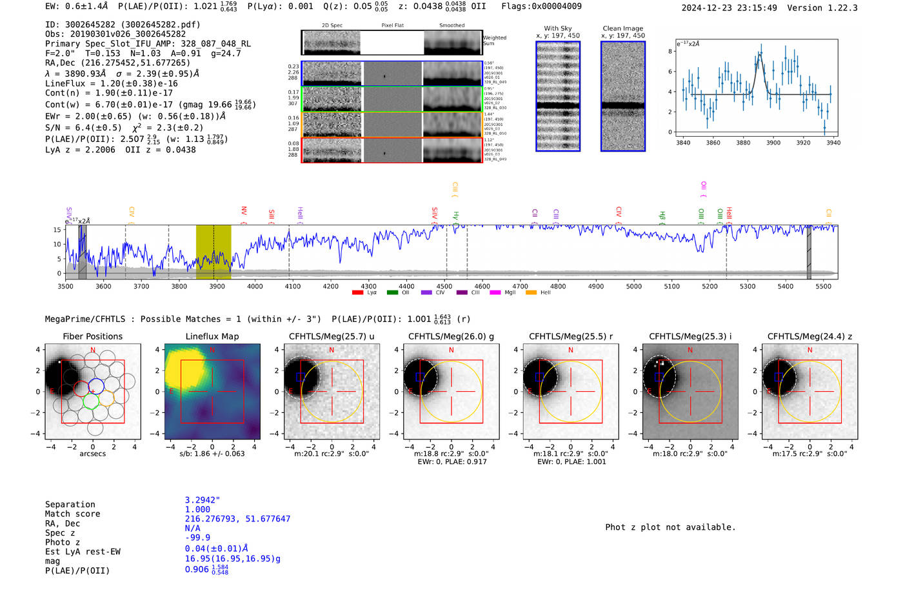Click the 'Flags:0x00004009' header text
Screen dimensions: 903x615
point(541,6)
